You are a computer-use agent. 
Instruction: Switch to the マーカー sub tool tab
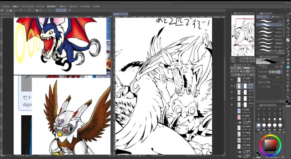277,17
